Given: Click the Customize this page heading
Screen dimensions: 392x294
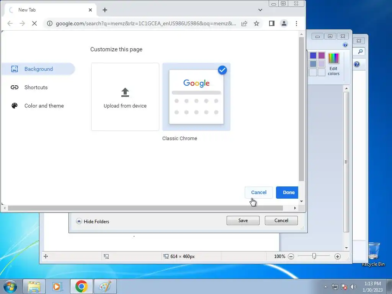Looking at the screenshot, I should [x=116, y=49].
